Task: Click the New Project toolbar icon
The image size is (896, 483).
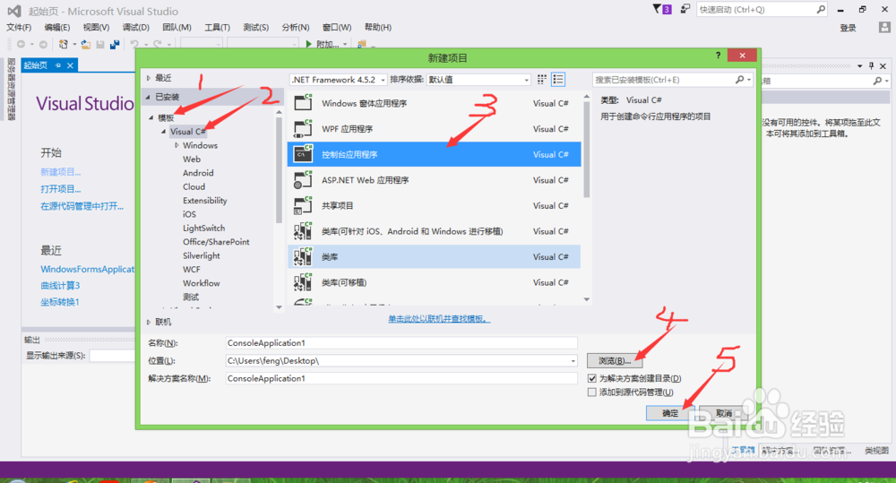Action: click(64, 44)
